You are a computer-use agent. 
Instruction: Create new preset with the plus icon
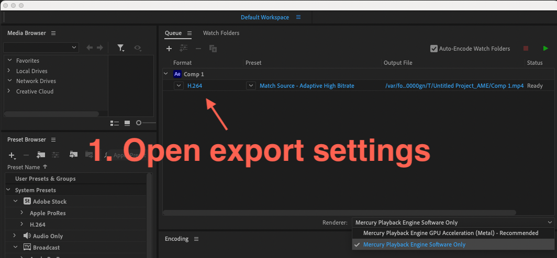[12, 155]
